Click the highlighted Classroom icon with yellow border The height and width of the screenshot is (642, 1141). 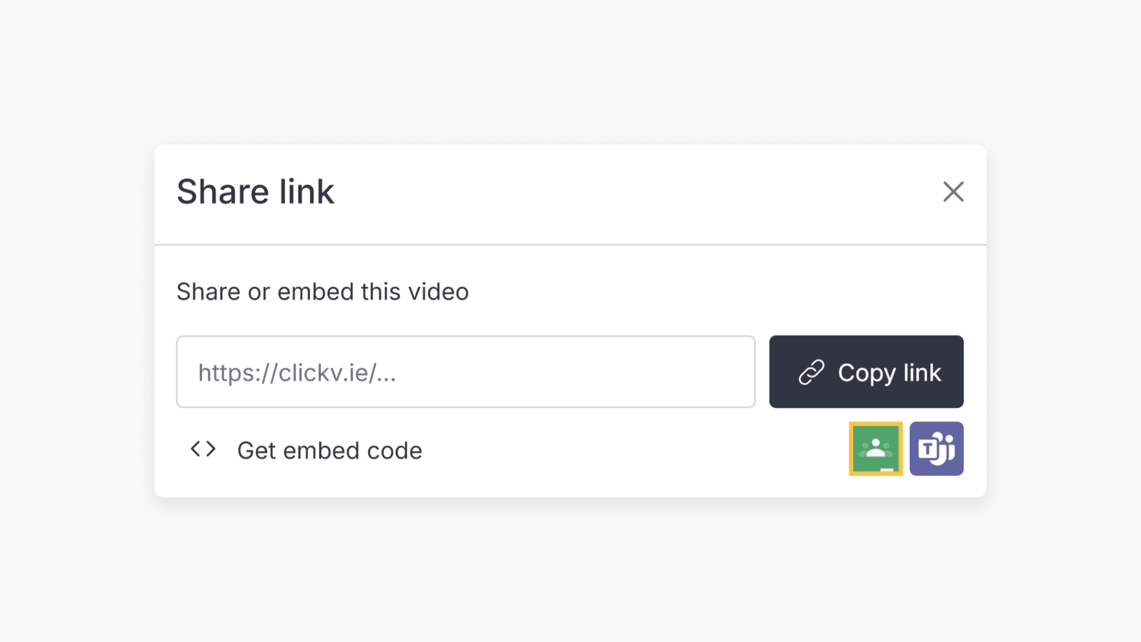[875, 449]
